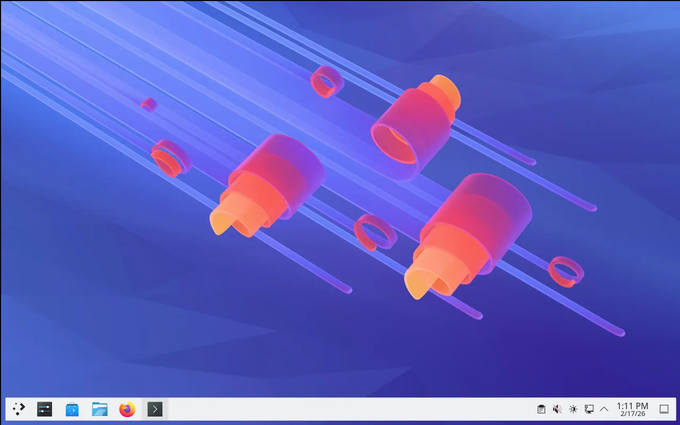Switch to the Konsole terminal task

(155, 409)
